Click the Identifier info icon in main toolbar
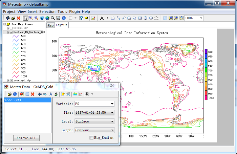 [x=64, y=18]
